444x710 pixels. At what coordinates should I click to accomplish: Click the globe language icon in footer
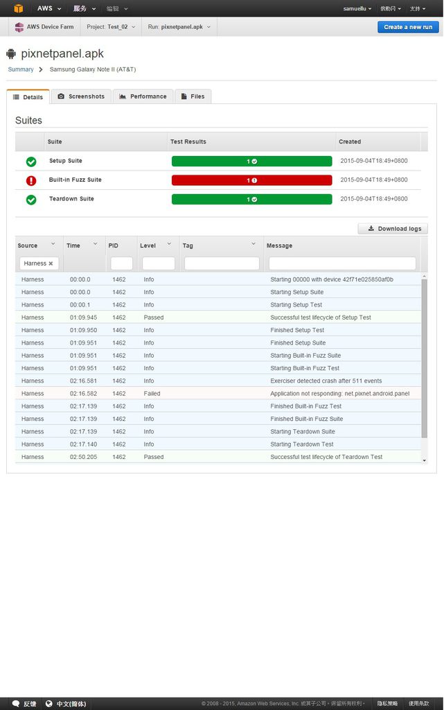tap(48, 704)
